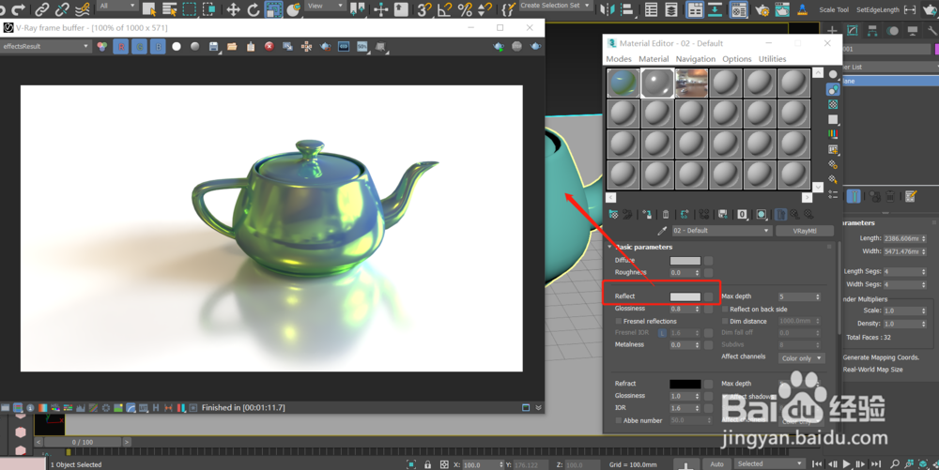Image resolution: width=939 pixels, height=470 pixels.
Task: Enable Reflect on back side checkbox
Action: [725, 310]
